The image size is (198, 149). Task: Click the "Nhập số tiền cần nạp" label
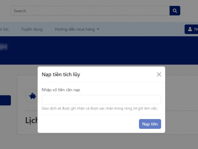point(61,90)
